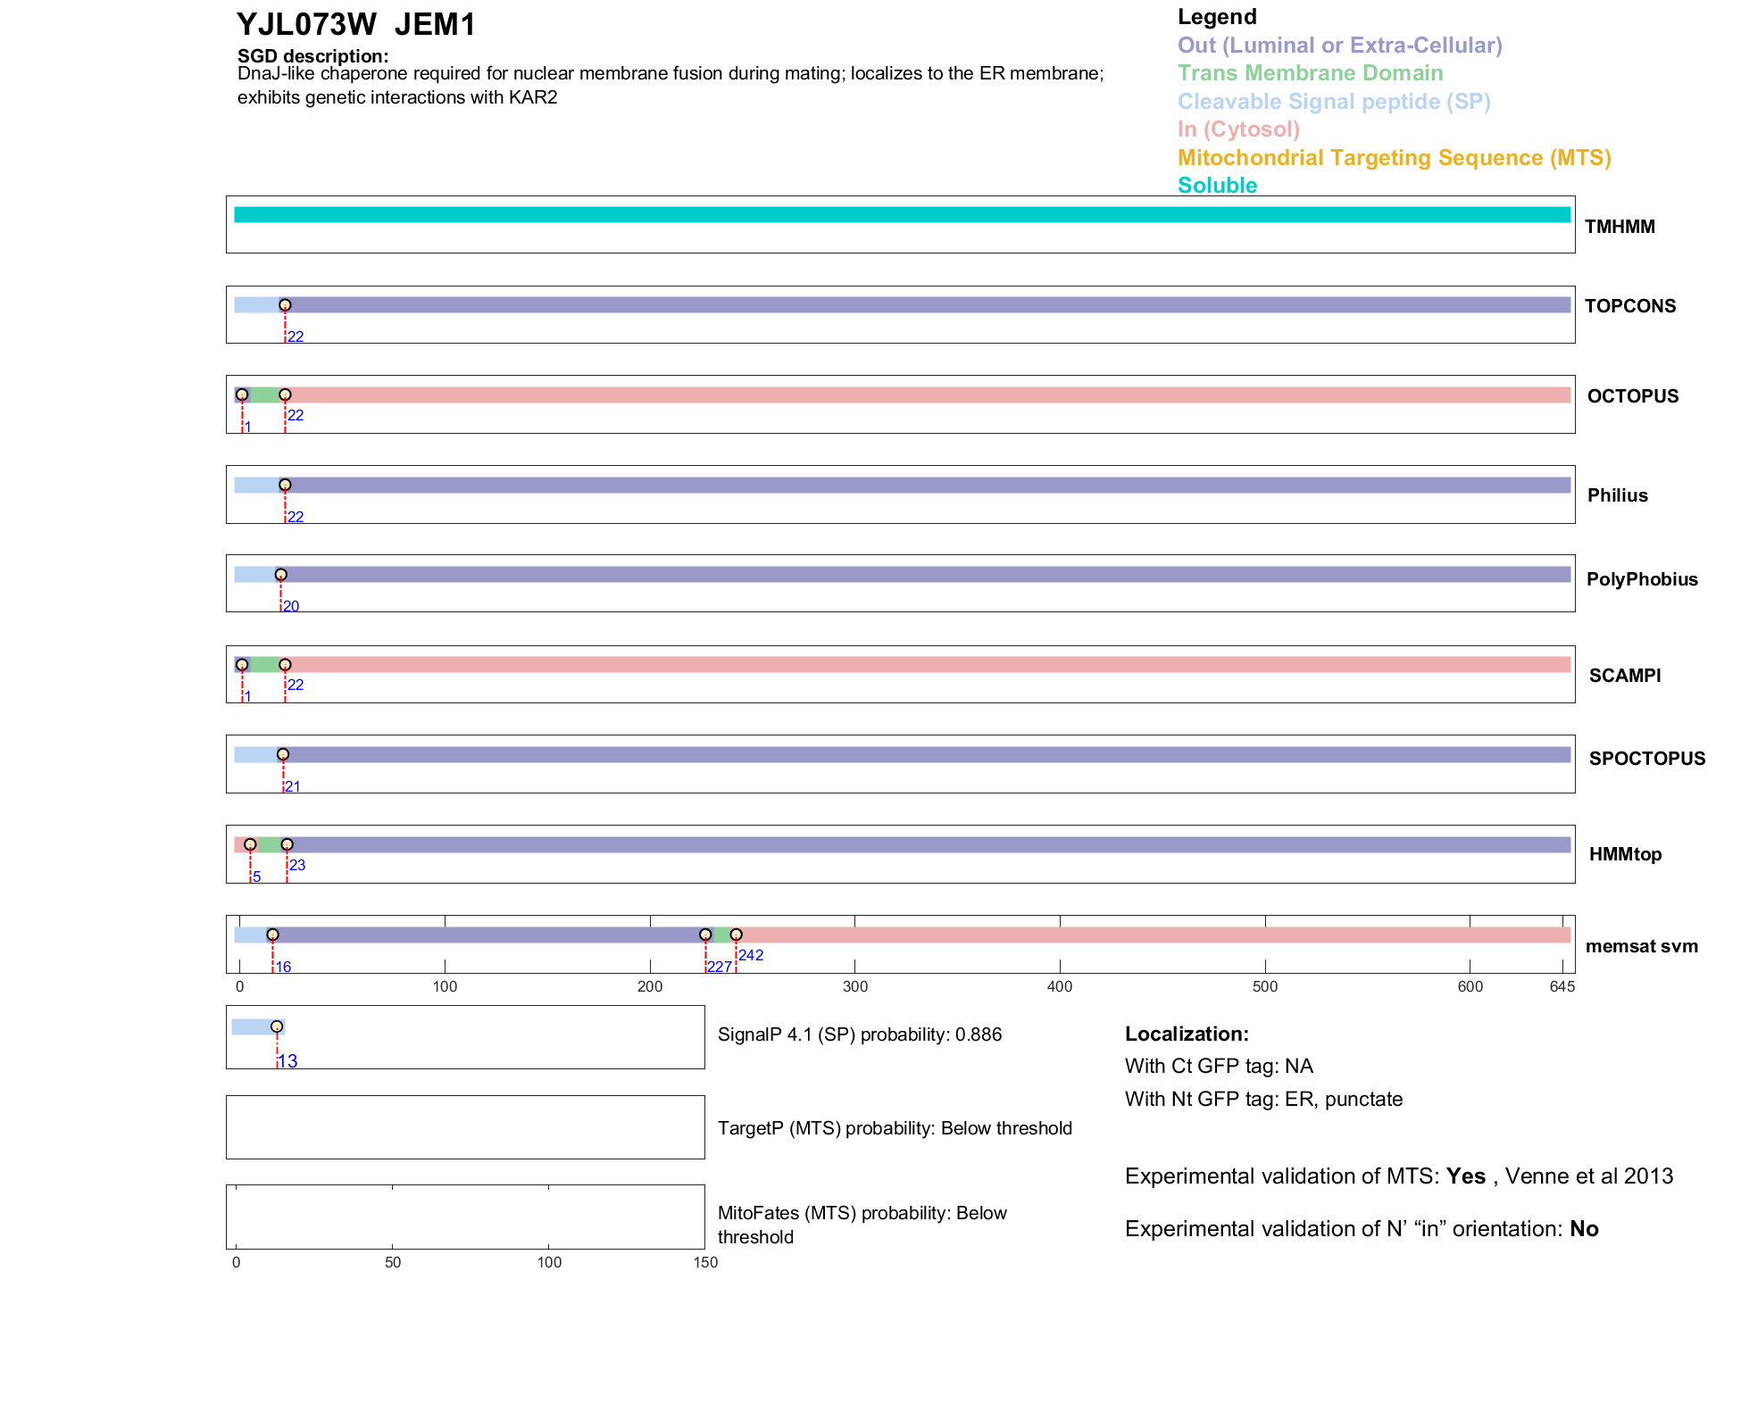Click the OCTOPUS marker at position 1
The image size is (1741, 1404).
tap(242, 395)
